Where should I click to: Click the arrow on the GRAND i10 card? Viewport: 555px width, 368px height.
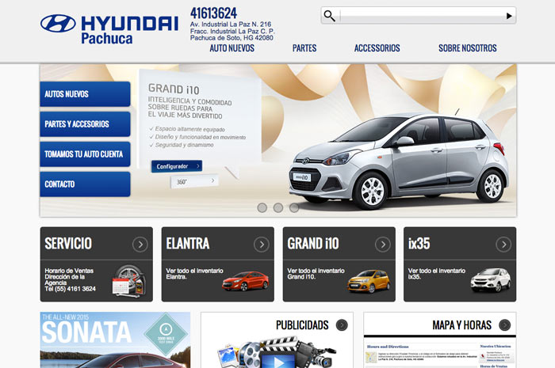(383, 245)
